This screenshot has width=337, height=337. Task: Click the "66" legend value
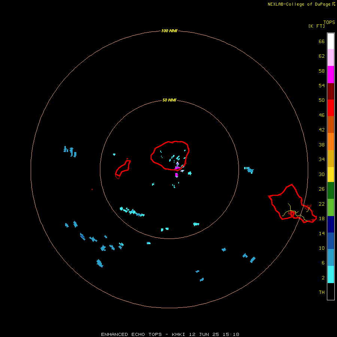(x=322, y=41)
